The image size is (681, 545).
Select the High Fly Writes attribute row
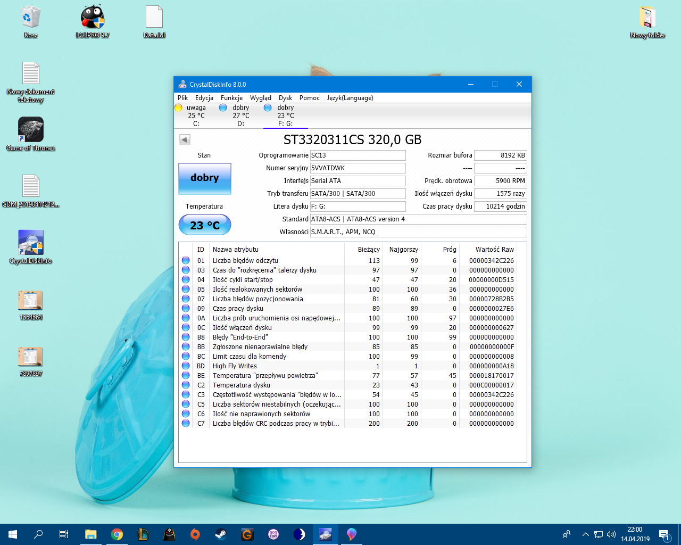[x=348, y=366]
